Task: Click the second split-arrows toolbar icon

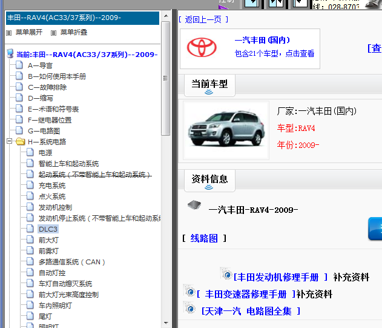Action: point(276,4)
